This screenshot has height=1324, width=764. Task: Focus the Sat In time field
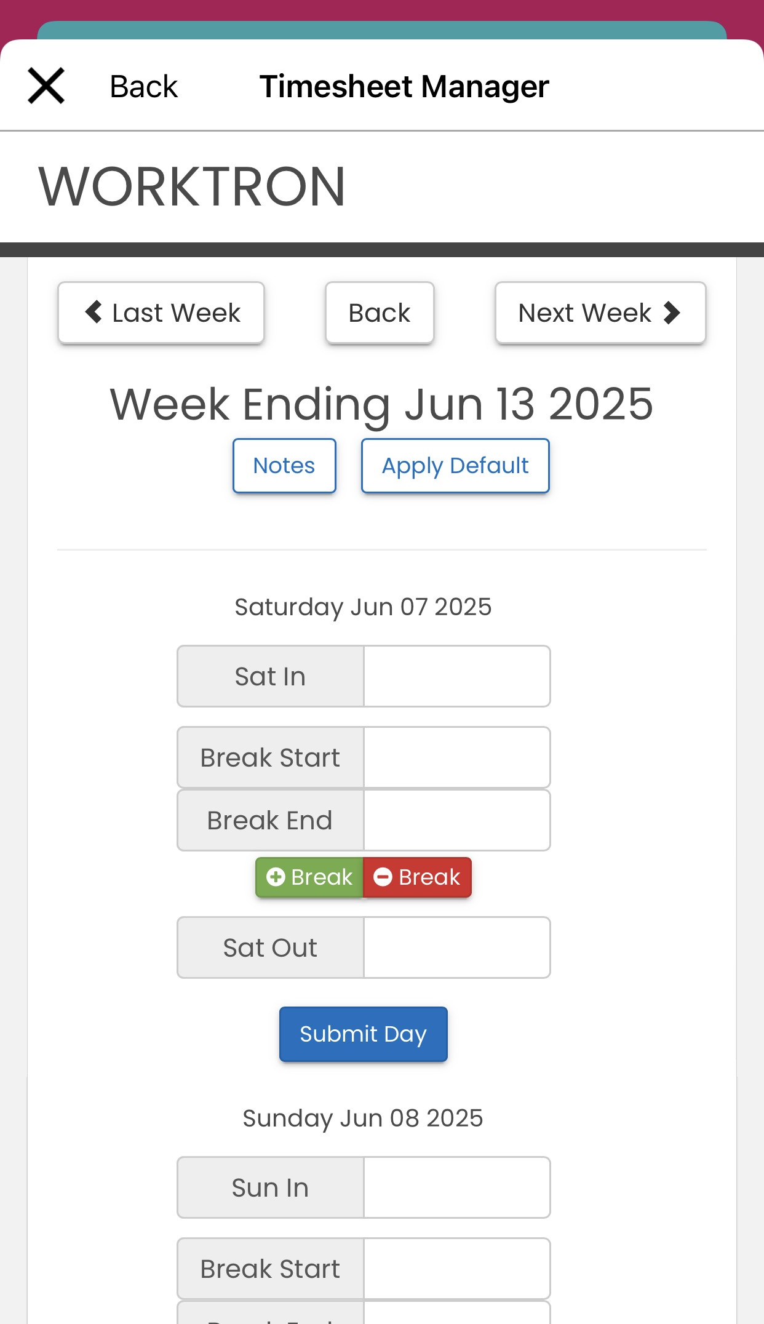coord(457,676)
